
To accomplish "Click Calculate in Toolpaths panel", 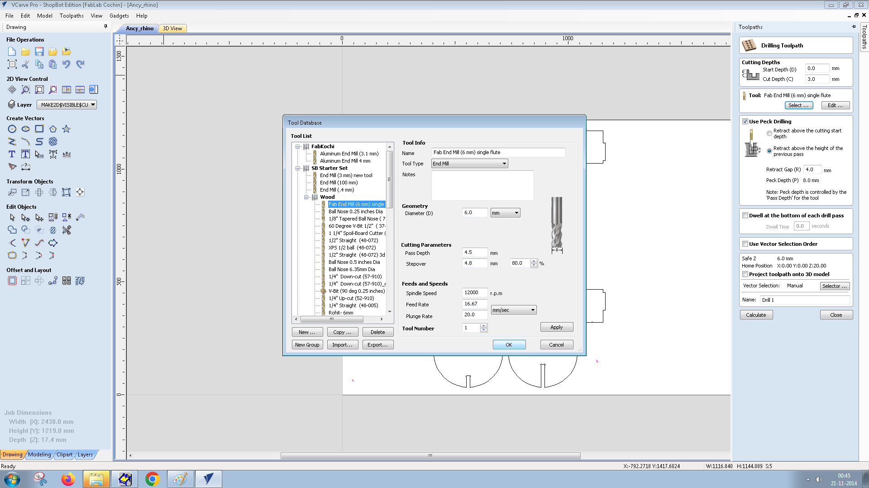I will tap(756, 315).
